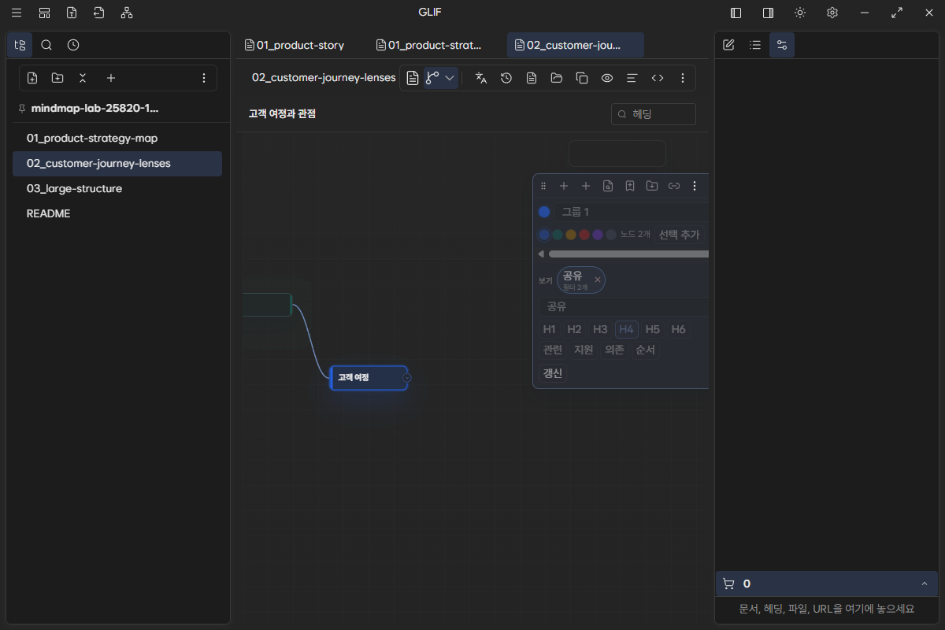
Task: Open the floating panel kebab menu
Action: 695,186
